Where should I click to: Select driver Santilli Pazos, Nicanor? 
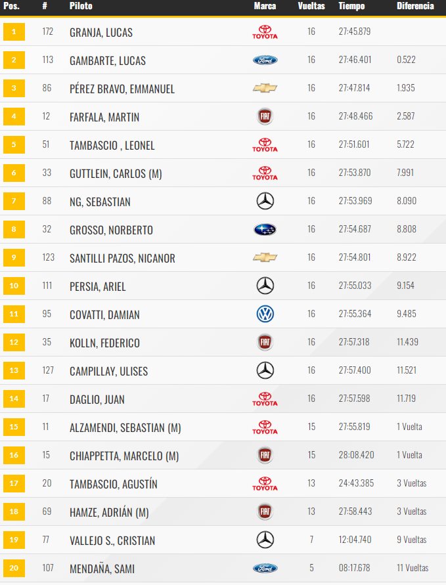pos(122,258)
